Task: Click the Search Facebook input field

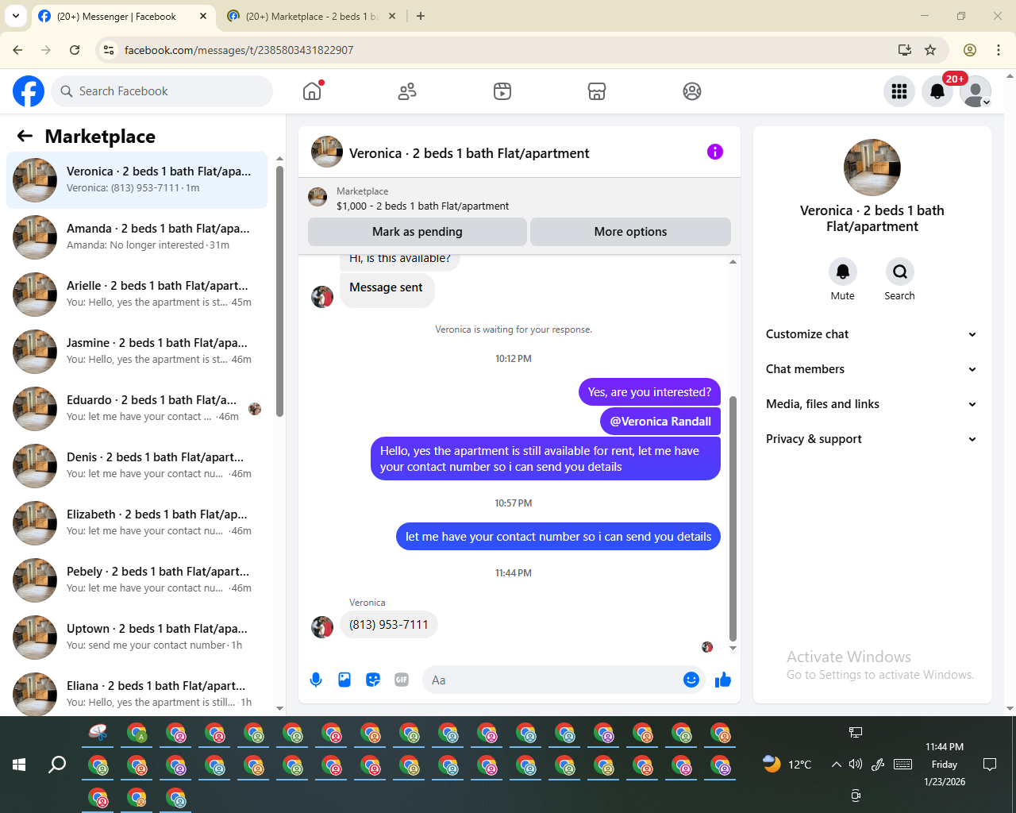Action: [162, 91]
